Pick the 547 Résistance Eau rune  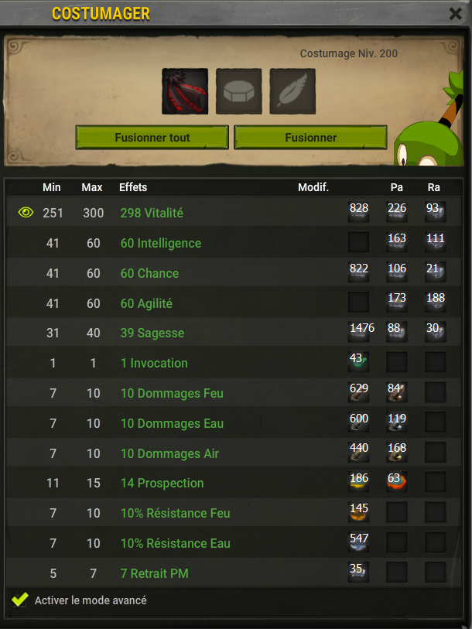358,542
